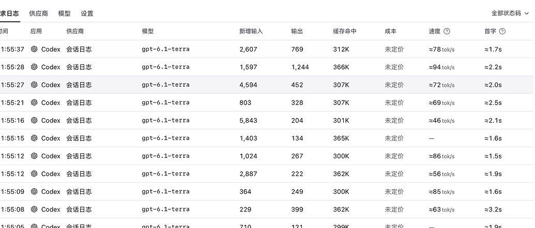Click Codex icon in 1:55:28 row
535x228 pixels.
tap(34, 67)
